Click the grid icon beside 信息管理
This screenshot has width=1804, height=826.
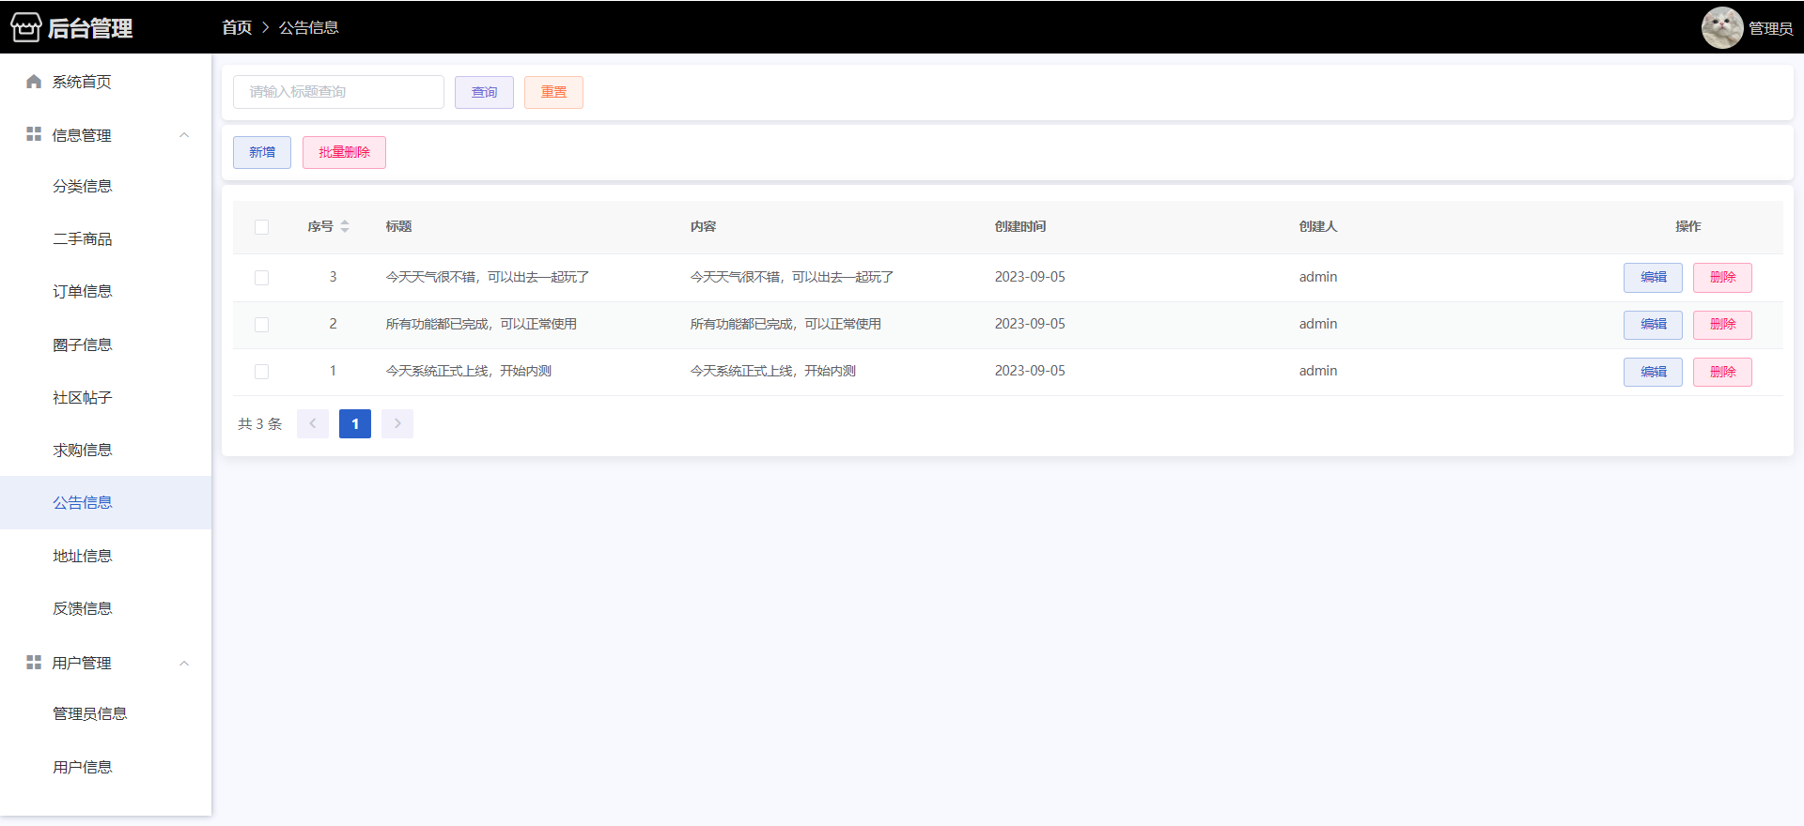pyautogui.click(x=34, y=134)
